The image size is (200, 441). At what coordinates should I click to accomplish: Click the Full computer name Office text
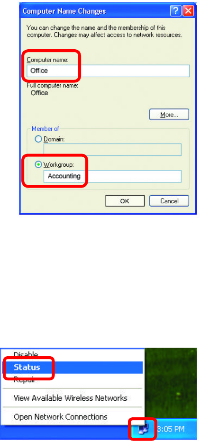[x=39, y=93]
